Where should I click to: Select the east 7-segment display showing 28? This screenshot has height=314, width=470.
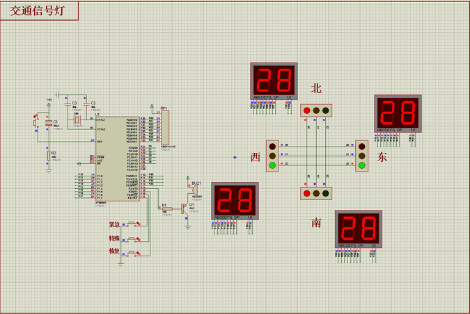tap(398, 114)
